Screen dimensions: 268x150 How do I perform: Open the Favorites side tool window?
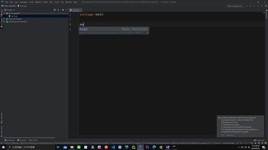click(x=2, y=118)
